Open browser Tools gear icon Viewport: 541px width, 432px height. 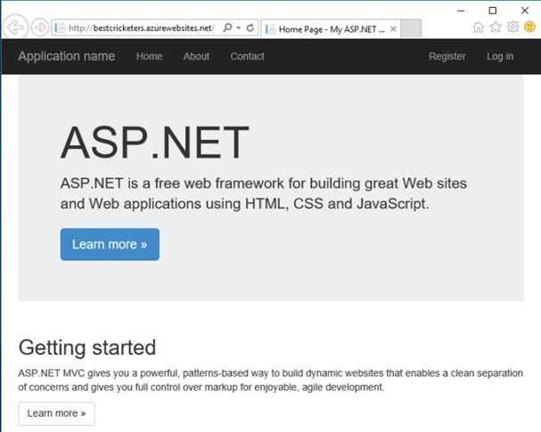click(x=513, y=27)
